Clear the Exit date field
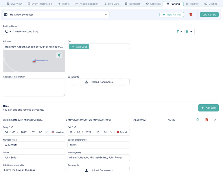The width and height of the screenshot is (223, 173). (x=111, y=132)
